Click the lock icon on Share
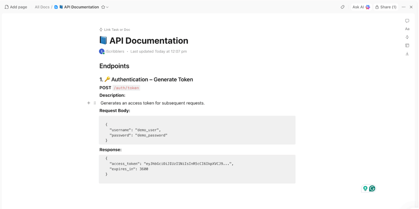The height and width of the screenshot is (209, 419). (x=377, y=7)
